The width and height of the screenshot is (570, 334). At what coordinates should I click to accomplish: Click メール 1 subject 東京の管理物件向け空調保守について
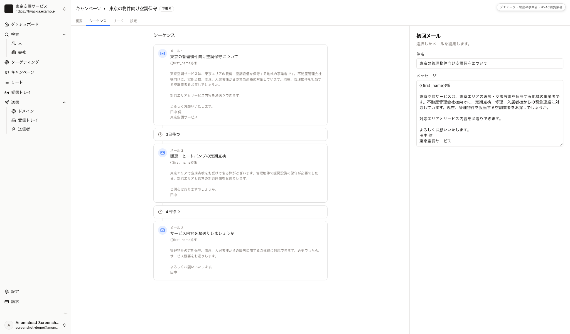204,57
